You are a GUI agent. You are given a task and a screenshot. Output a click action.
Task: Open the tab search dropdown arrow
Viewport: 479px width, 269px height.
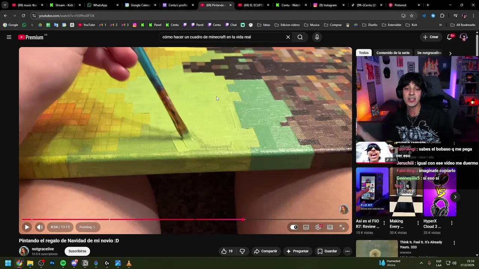tap(5, 5)
